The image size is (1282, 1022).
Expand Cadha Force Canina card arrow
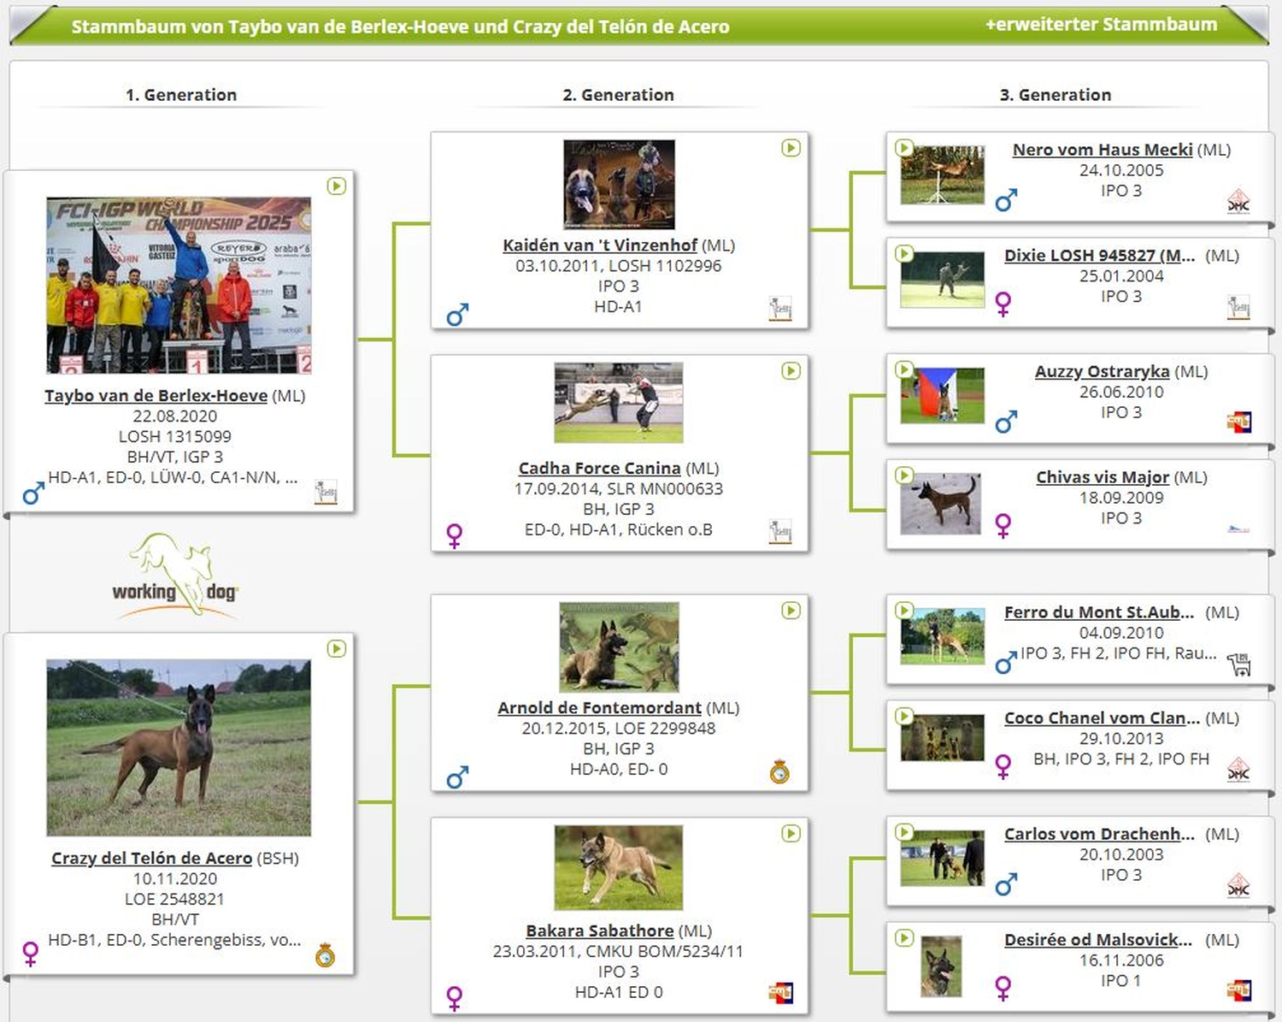point(791,371)
